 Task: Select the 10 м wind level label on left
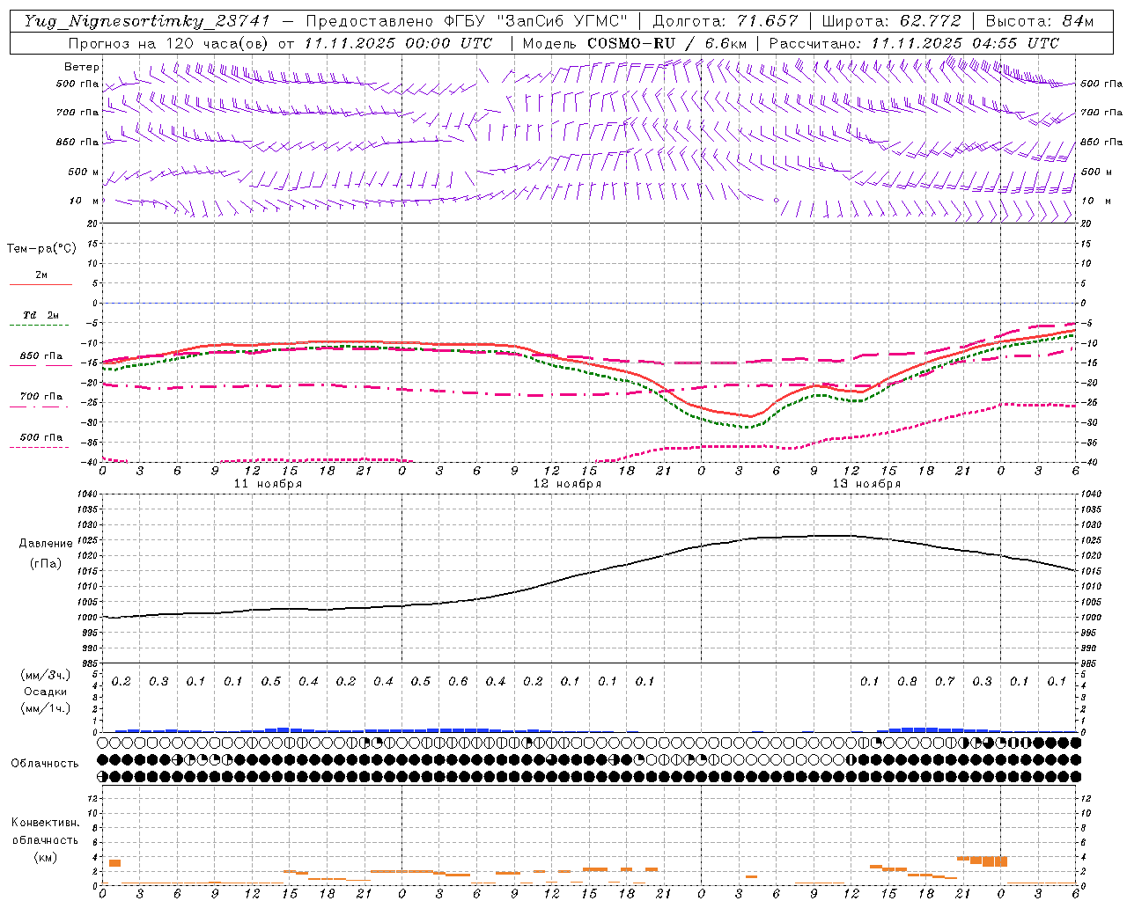[x=85, y=201]
